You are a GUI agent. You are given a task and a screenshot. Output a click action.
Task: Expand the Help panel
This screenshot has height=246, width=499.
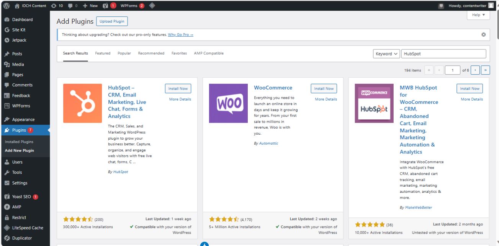click(478, 15)
